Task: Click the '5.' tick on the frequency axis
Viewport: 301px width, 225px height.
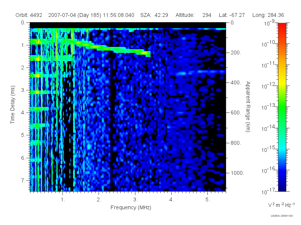Action: click(208, 200)
